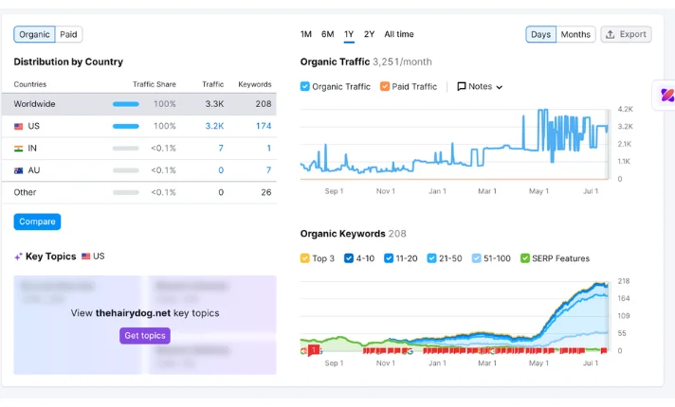Image resolution: width=675 pixels, height=407 pixels.
Task: Switch to the Paid tab
Action: (69, 34)
